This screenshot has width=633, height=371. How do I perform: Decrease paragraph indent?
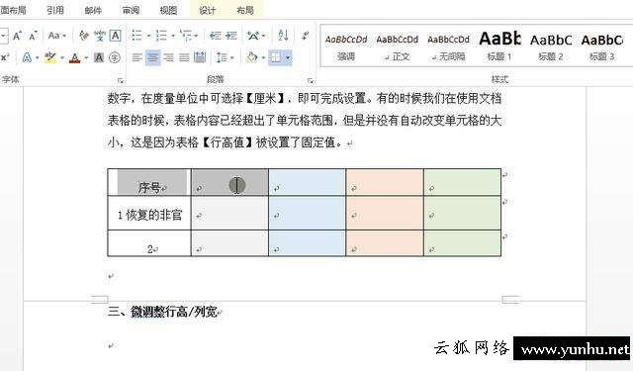point(216,36)
